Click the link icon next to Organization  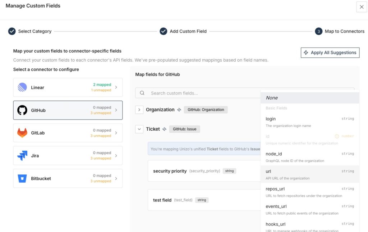tap(179, 110)
